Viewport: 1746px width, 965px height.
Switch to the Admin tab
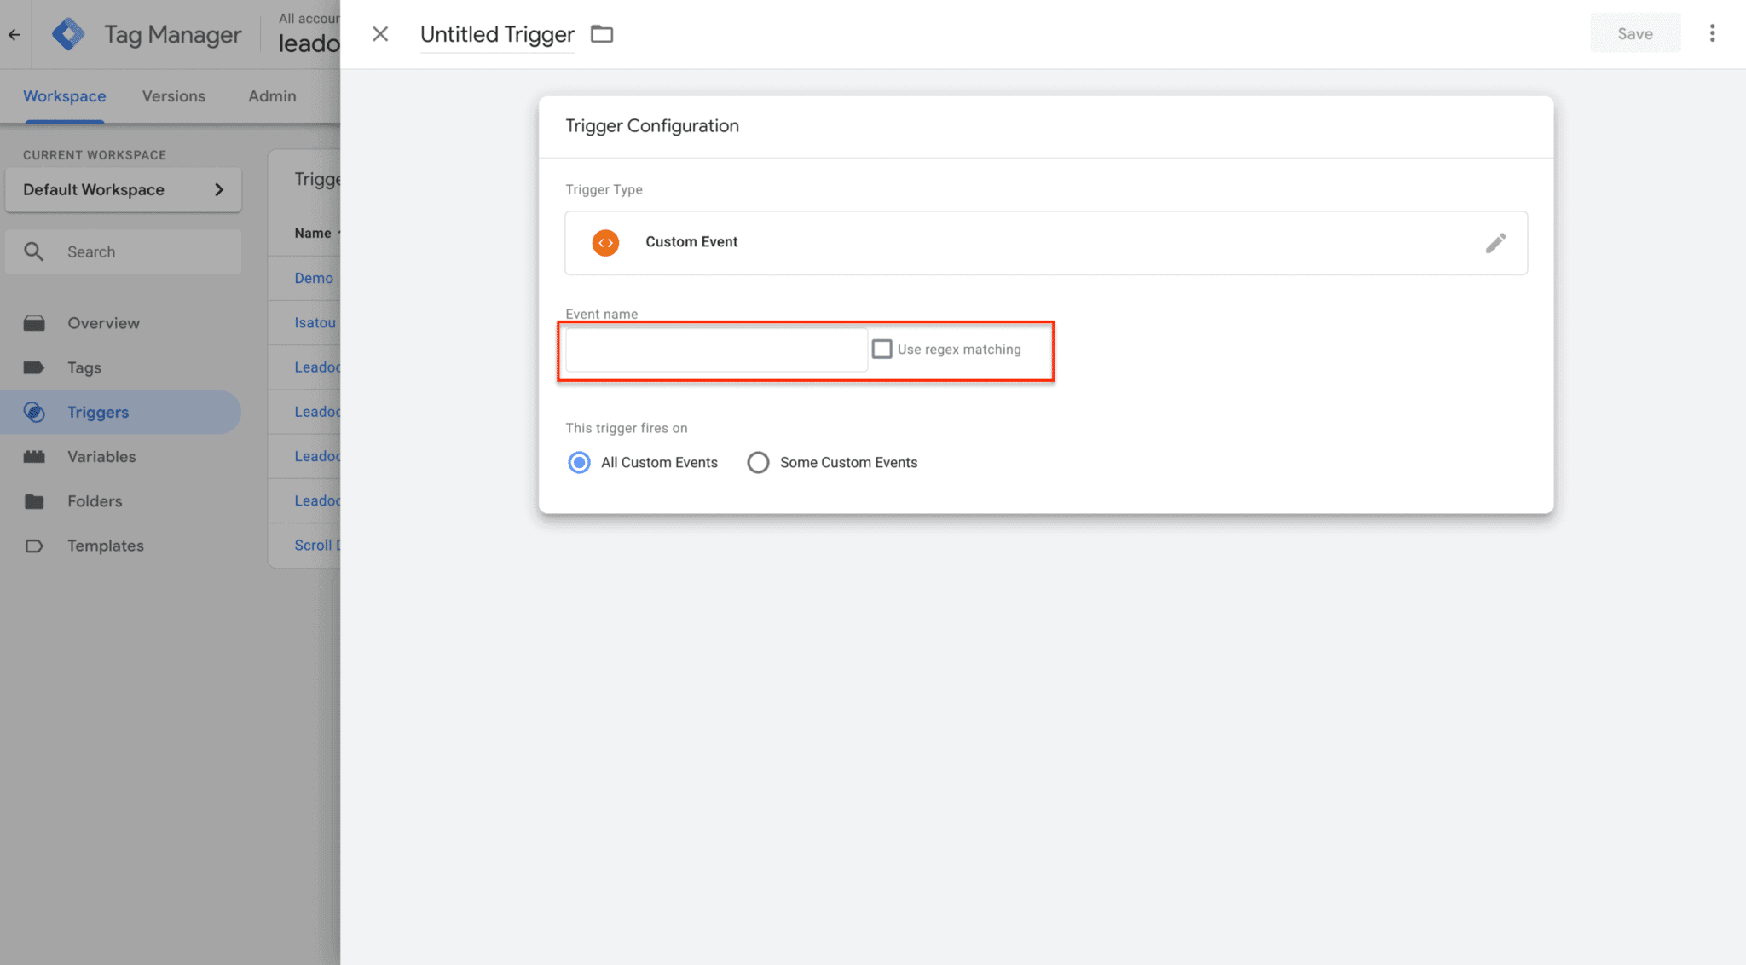[x=271, y=95]
